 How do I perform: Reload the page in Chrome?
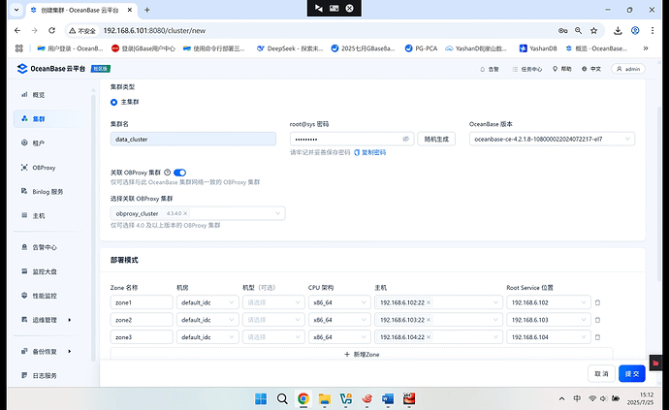[x=51, y=31]
